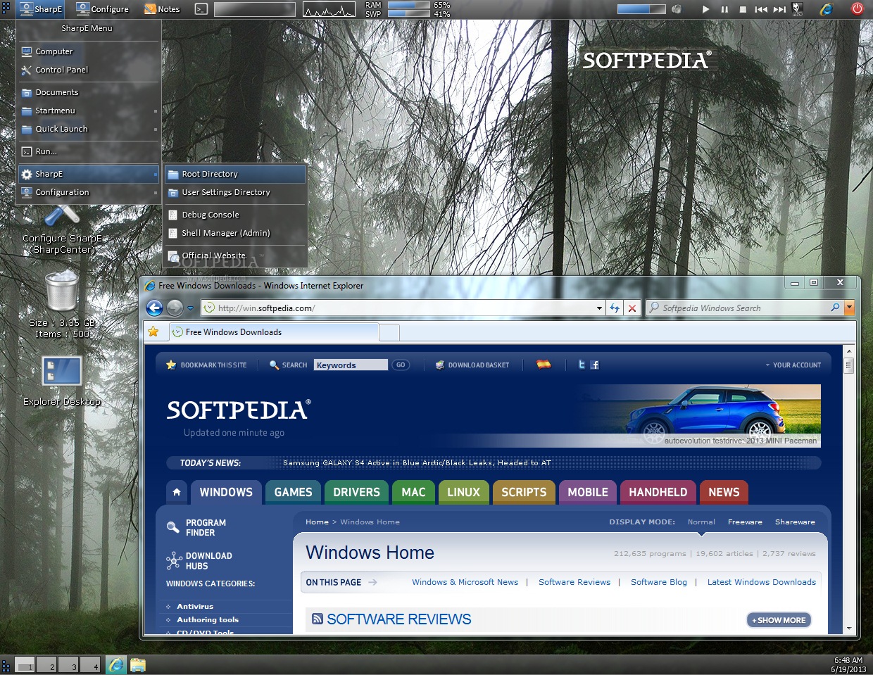Click the Next track button

coord(779,9)
